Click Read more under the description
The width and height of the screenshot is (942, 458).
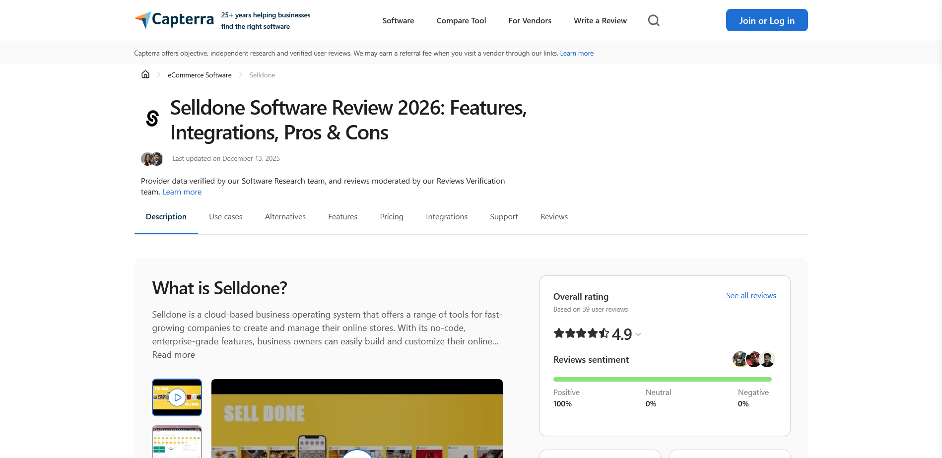[173, 355]
